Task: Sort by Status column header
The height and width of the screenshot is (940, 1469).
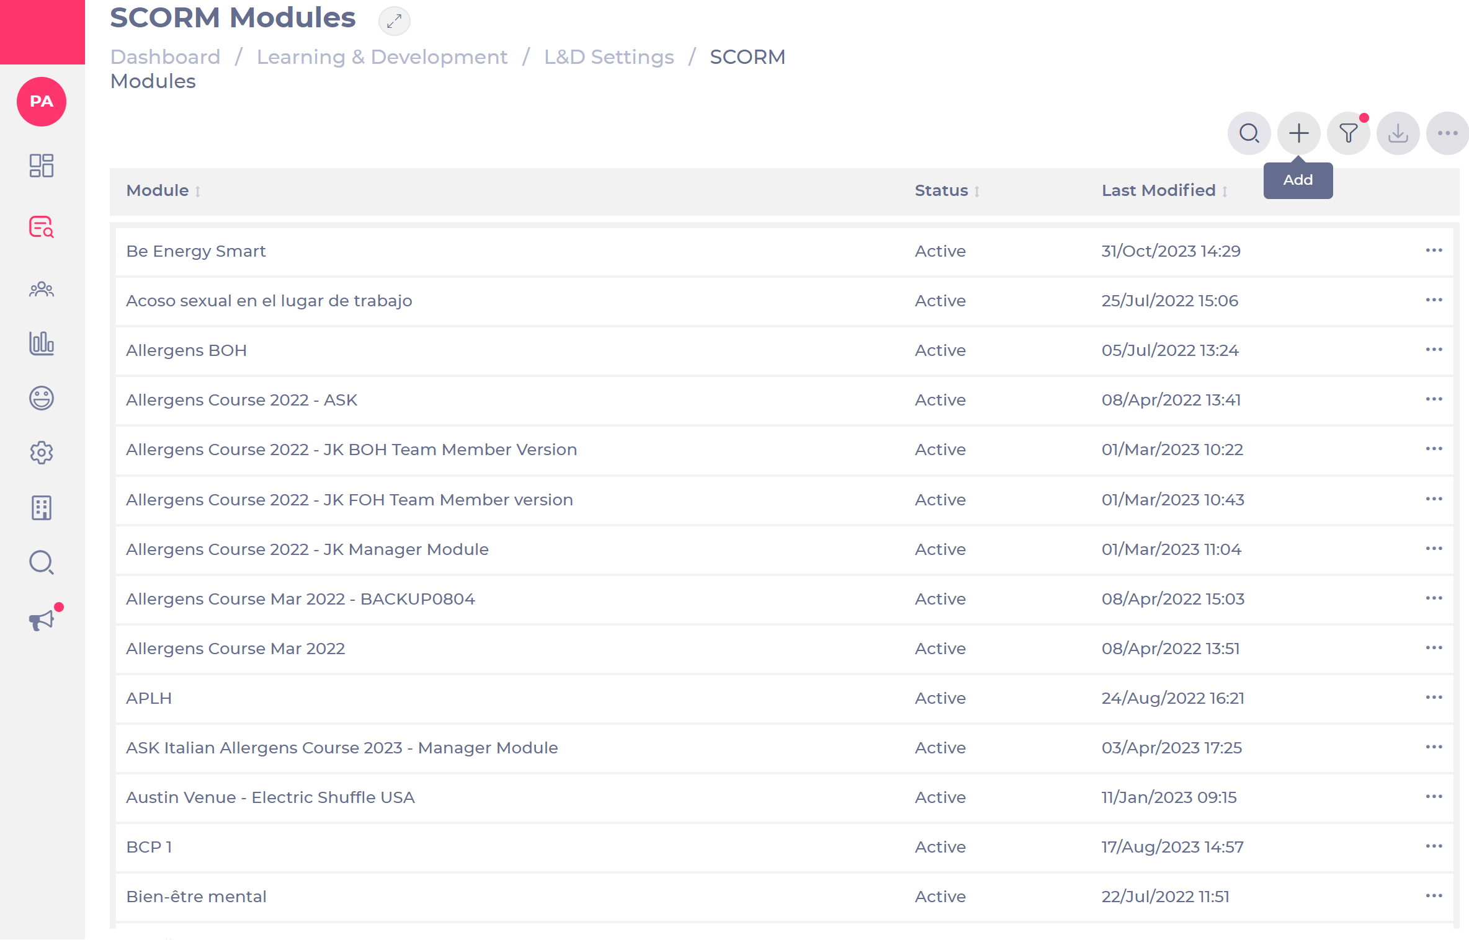Action: tap(947, 190)
